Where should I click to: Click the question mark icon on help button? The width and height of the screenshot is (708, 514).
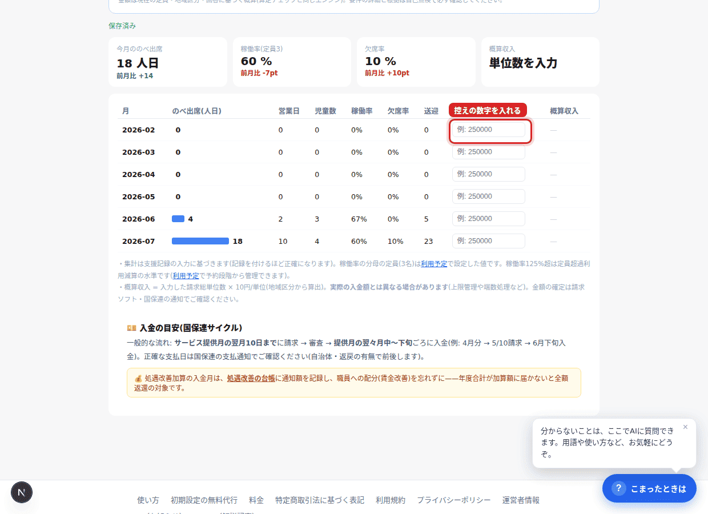(x=618, y=488)
